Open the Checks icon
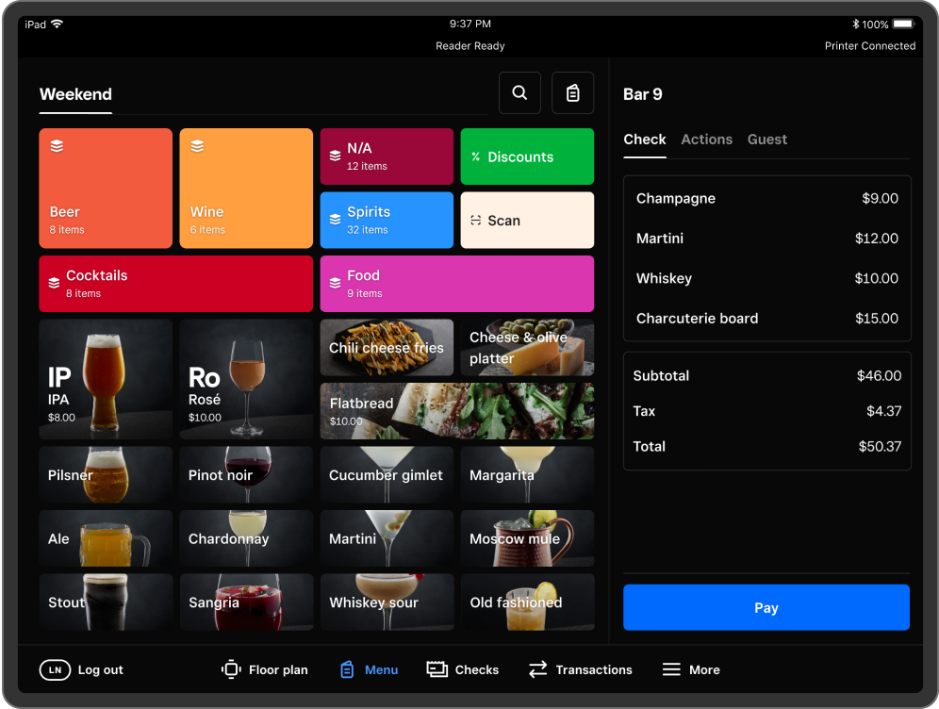The height and width of the screenshot is (709, 939). (x=437, y=669)
